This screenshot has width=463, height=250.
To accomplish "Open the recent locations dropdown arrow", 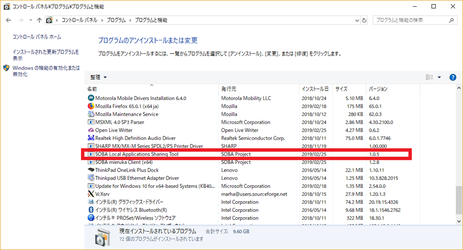I will pyautogui.click(x=31, y=20).
